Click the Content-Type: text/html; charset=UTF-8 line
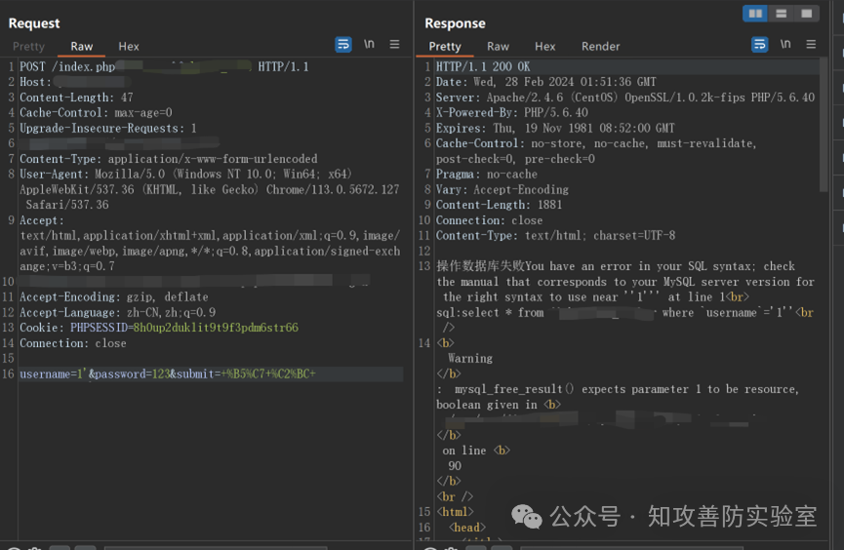 555,236
